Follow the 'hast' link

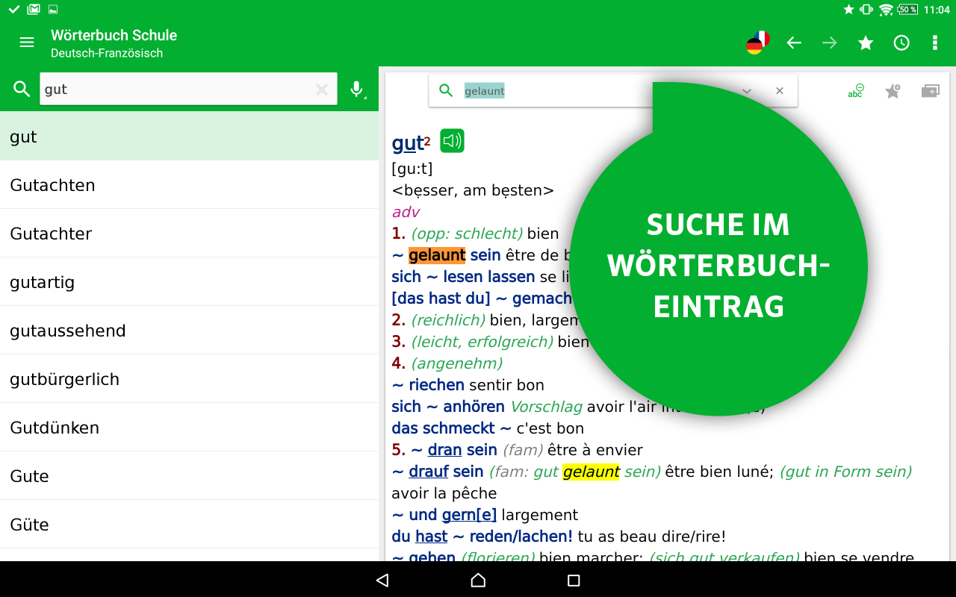coord(431,537)
